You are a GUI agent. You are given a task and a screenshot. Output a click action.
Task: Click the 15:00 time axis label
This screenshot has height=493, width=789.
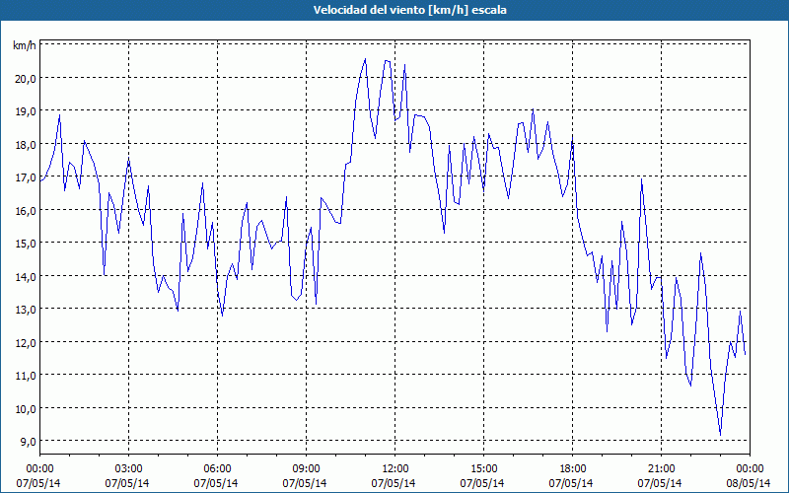coord(483,469)
